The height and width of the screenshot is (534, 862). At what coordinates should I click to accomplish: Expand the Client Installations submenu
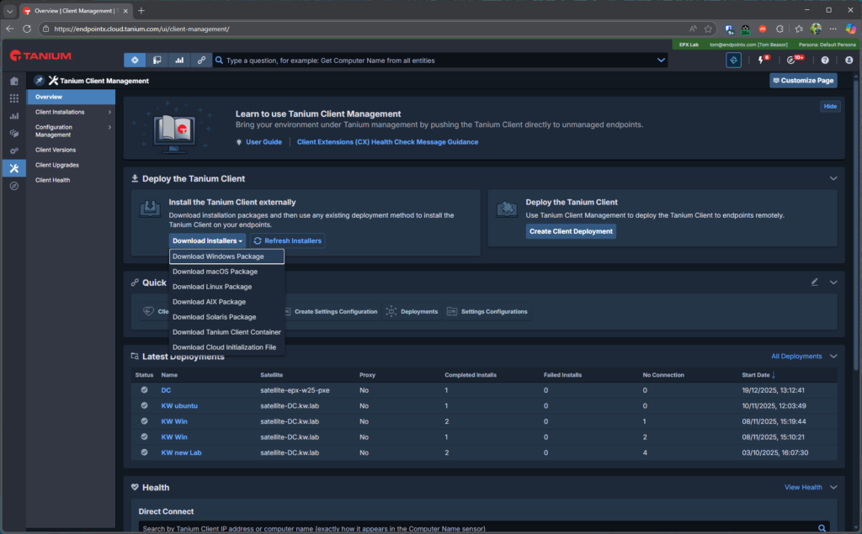click(x=109, y=112)
